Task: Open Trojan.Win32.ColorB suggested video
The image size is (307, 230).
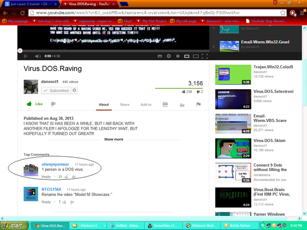Action: [x=273, y=67]
